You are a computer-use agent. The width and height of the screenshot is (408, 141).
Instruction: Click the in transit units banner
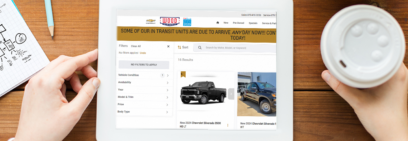pyautogui.click(x=196, y=35)
